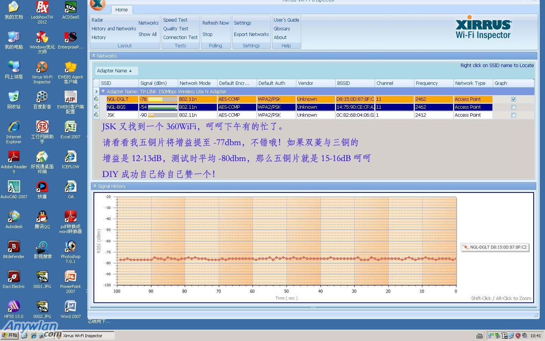The image size is (545, 341).
Task: Sort by the Channel column header
Action: tap(394, 83)
